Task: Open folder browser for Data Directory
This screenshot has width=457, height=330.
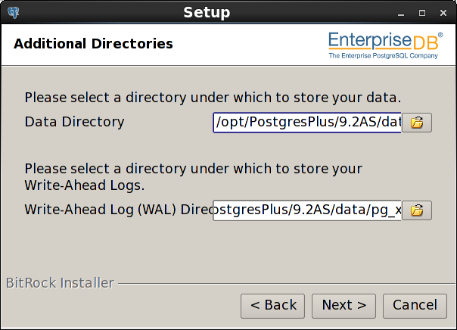Action: coord(417,123)
